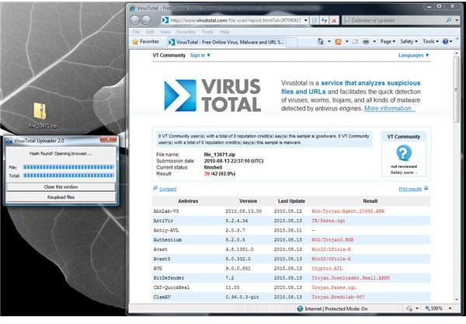Click Close this window button
The image size is (466, 324).
[x=61, y=187]
